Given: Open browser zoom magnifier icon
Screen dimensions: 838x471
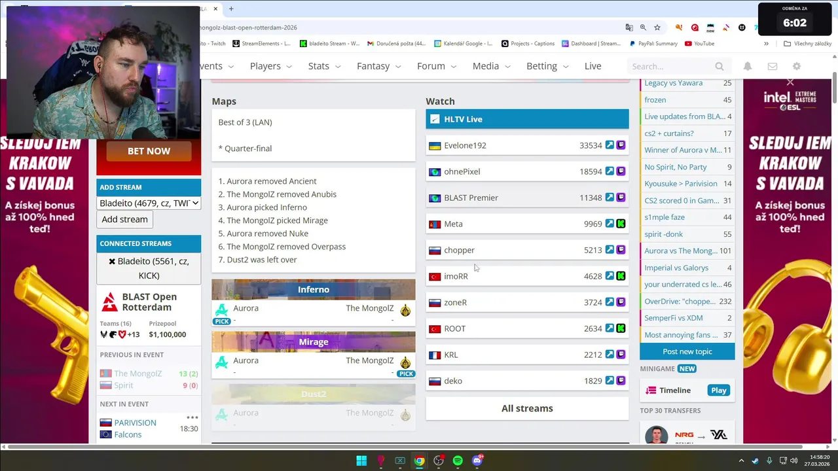Looking at the screenshot, I should point(643,27).
